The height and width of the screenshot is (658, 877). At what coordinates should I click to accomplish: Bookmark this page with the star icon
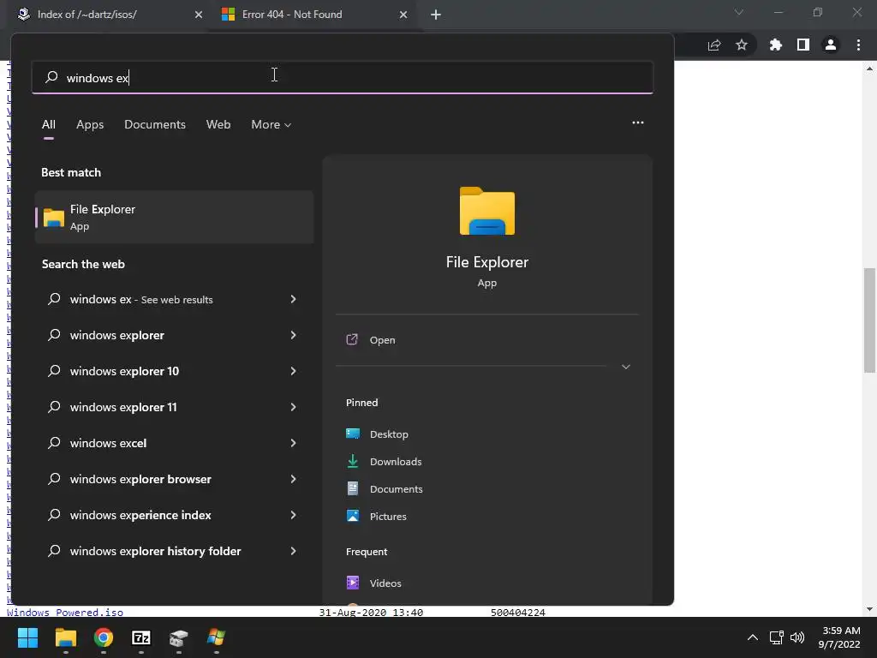click(x=742, y=45)
